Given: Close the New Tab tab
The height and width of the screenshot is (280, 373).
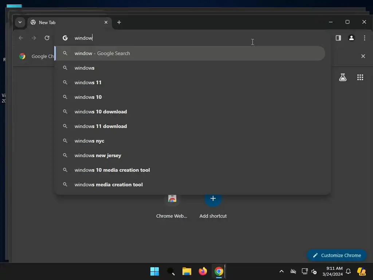Looking at the screenshot, I should (x=106, y=22).
